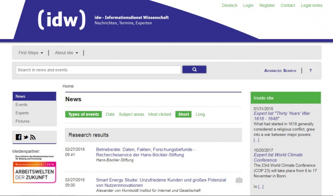Open the question mark help link
Image resolution: width=333 pixels, height=196 pixels.
[x=311, y=71]
